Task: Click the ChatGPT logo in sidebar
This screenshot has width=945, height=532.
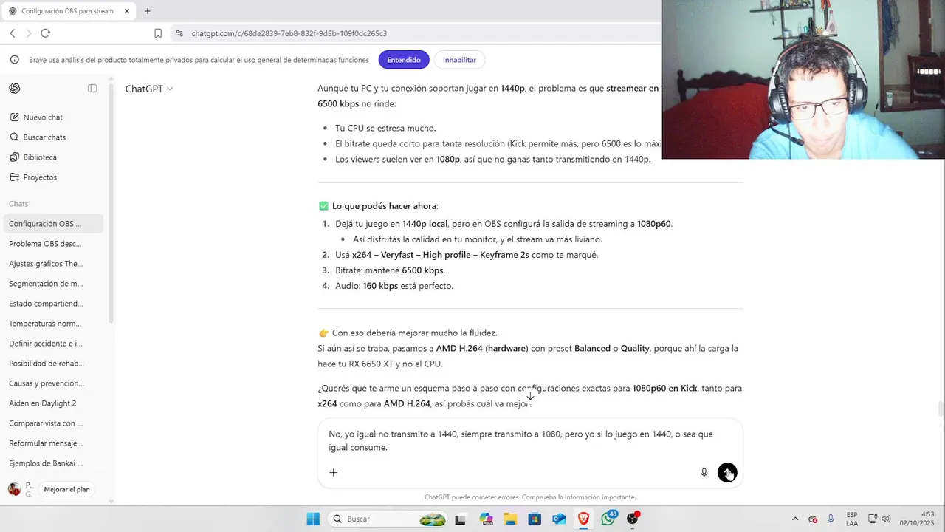Action: click(15, 89)
